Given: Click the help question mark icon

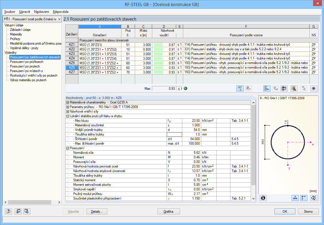Looking at the screenshot, I should pos(9,211).
